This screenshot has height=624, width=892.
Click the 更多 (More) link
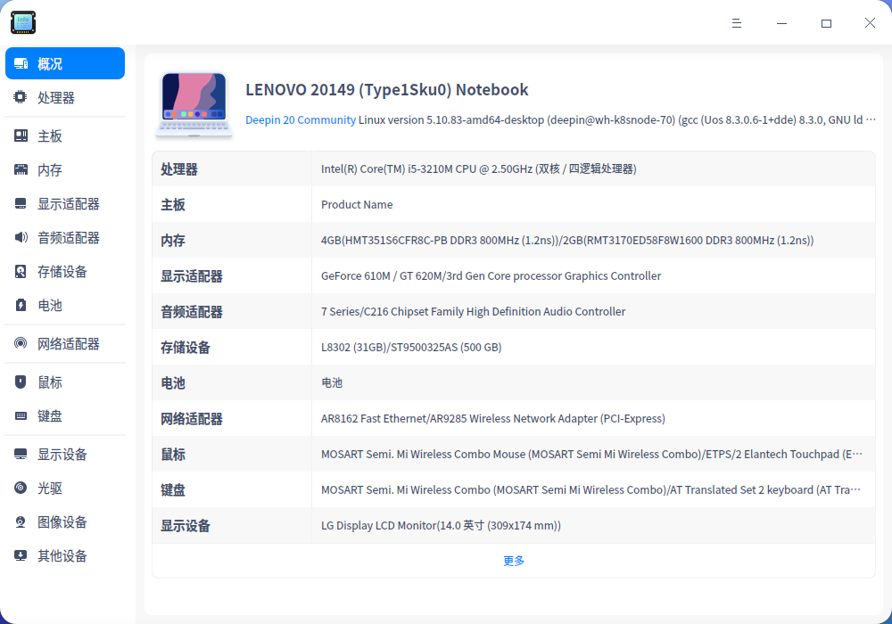coord(513,561)
